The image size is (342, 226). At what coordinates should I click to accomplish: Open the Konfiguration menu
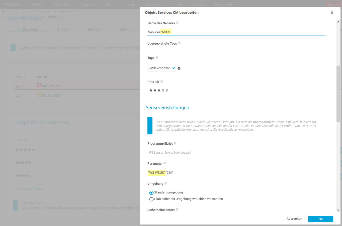[x=225, y=4]
